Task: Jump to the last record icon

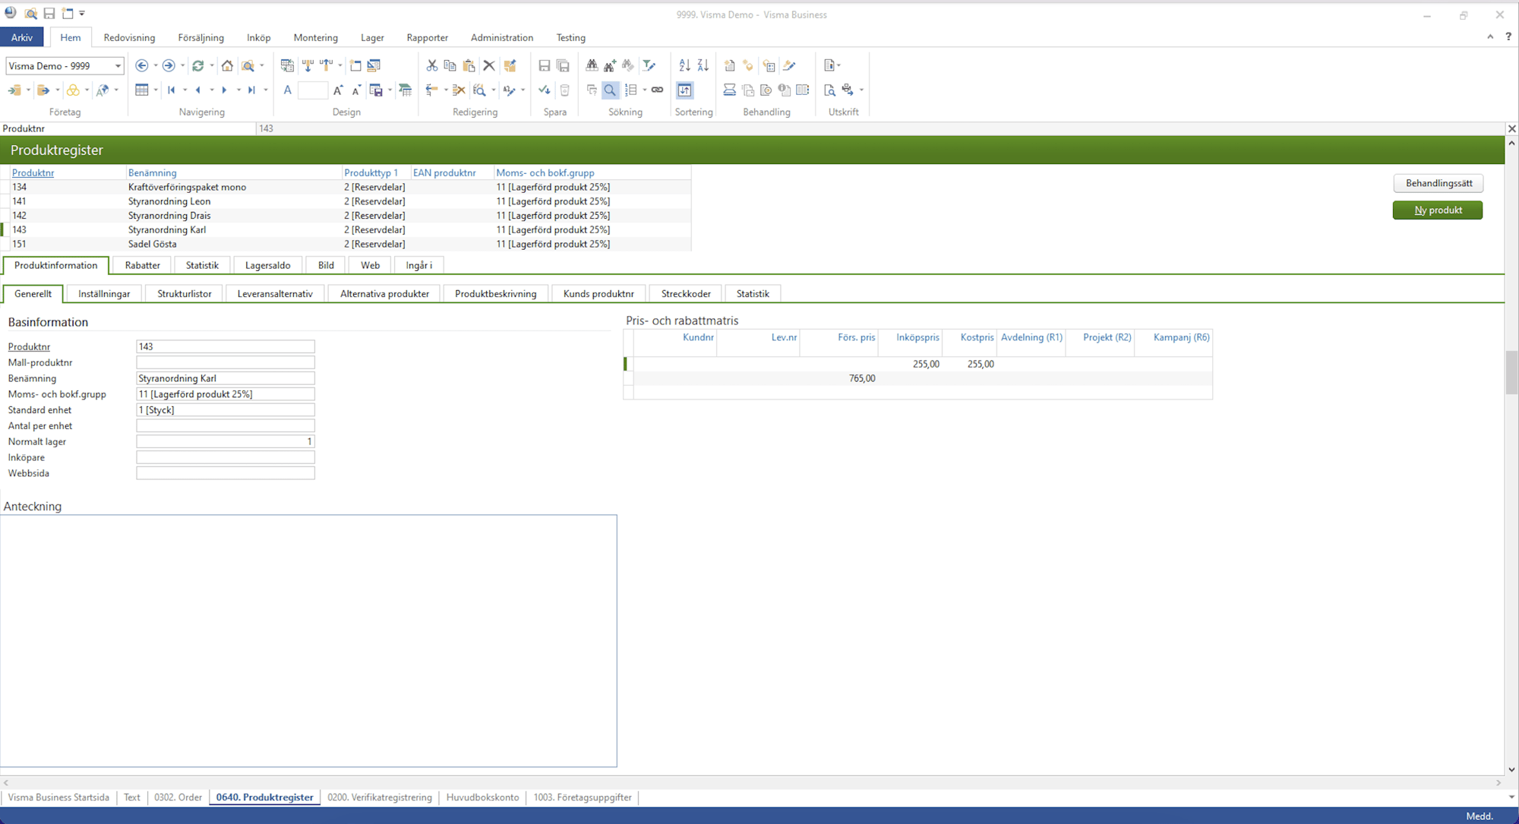Action: (x=251, y=90)
